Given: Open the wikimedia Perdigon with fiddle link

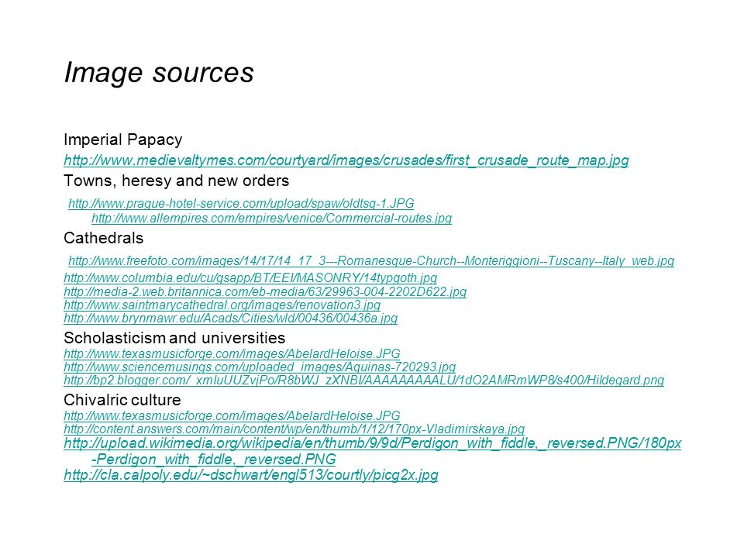Looking at the screenshot, I should pyautogui.click(x=373, y=451).
